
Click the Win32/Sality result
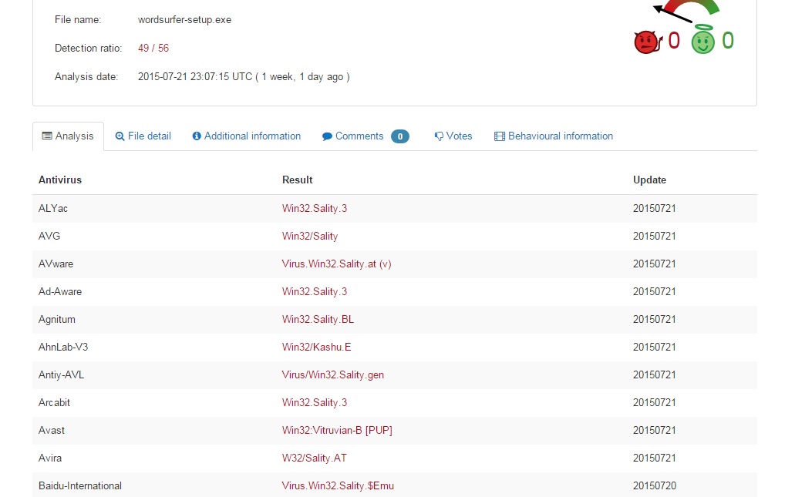point(310,236)
